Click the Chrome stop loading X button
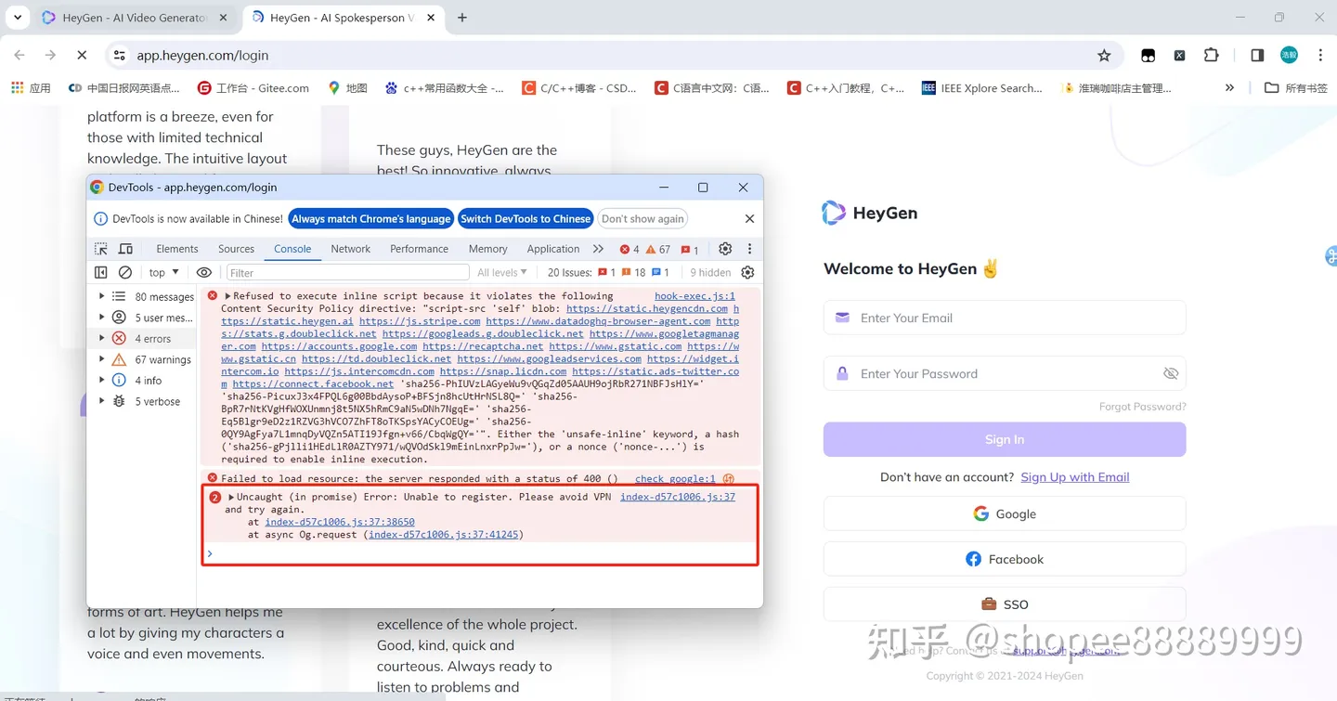 click(x=82, y=56)
